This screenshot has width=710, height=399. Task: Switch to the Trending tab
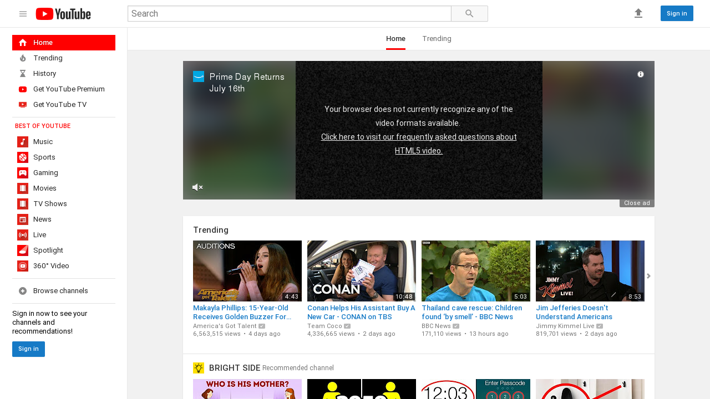pyautogui.click(x=437, y=39)
